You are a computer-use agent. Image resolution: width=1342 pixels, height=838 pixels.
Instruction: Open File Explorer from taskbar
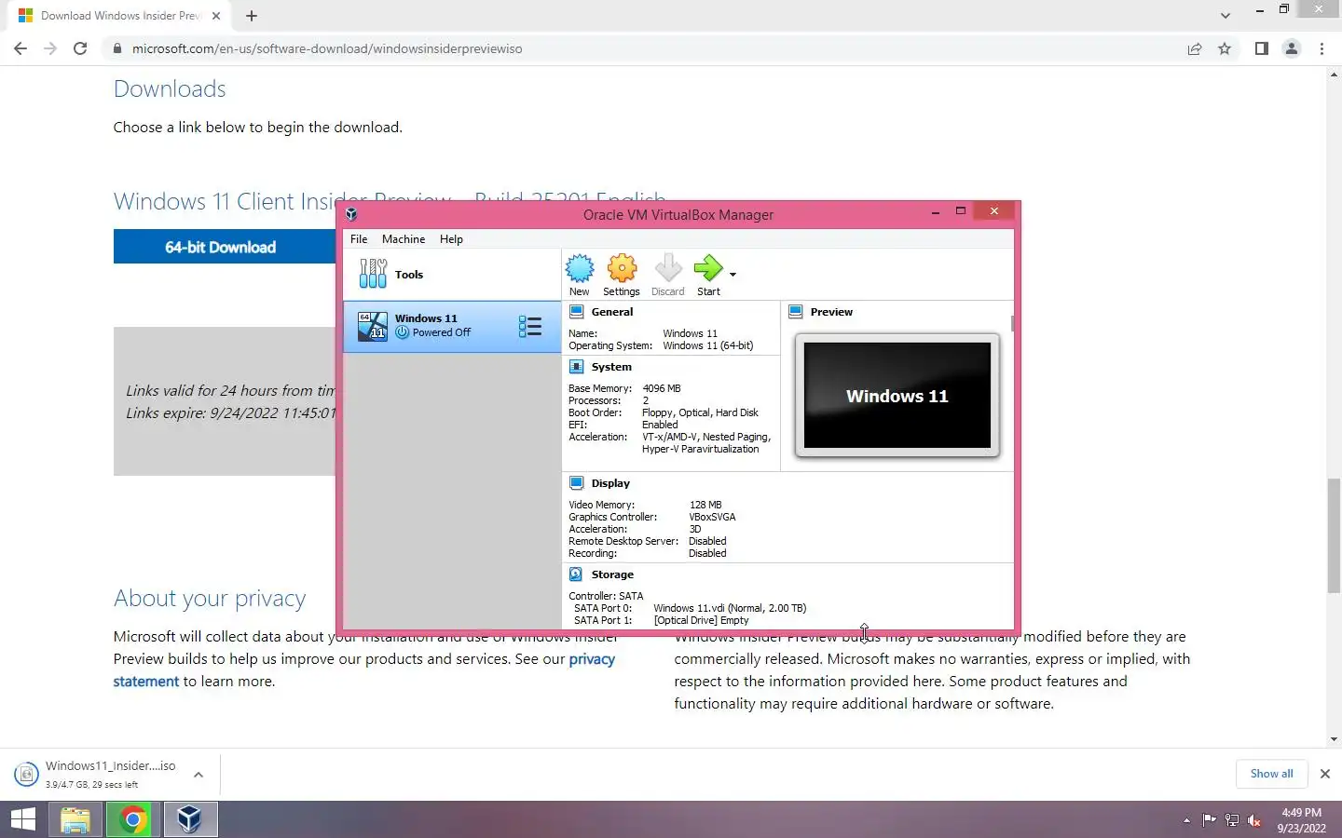pos(75,819)
